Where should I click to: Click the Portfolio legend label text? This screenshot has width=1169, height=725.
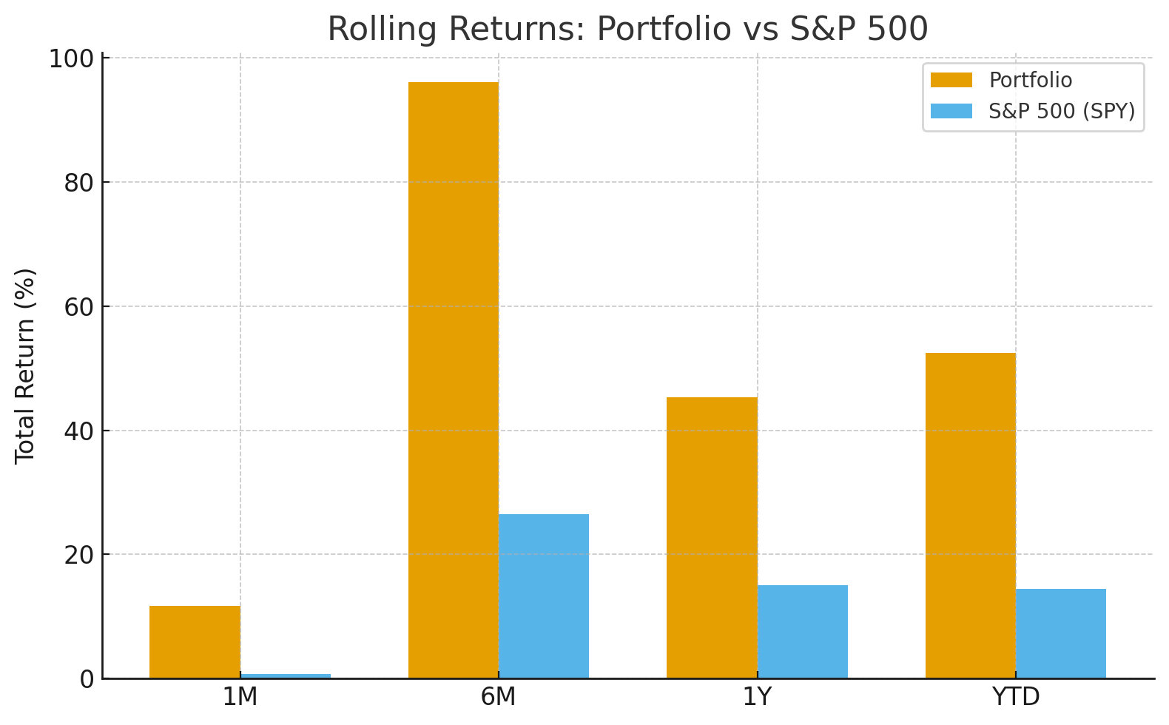1030,80
